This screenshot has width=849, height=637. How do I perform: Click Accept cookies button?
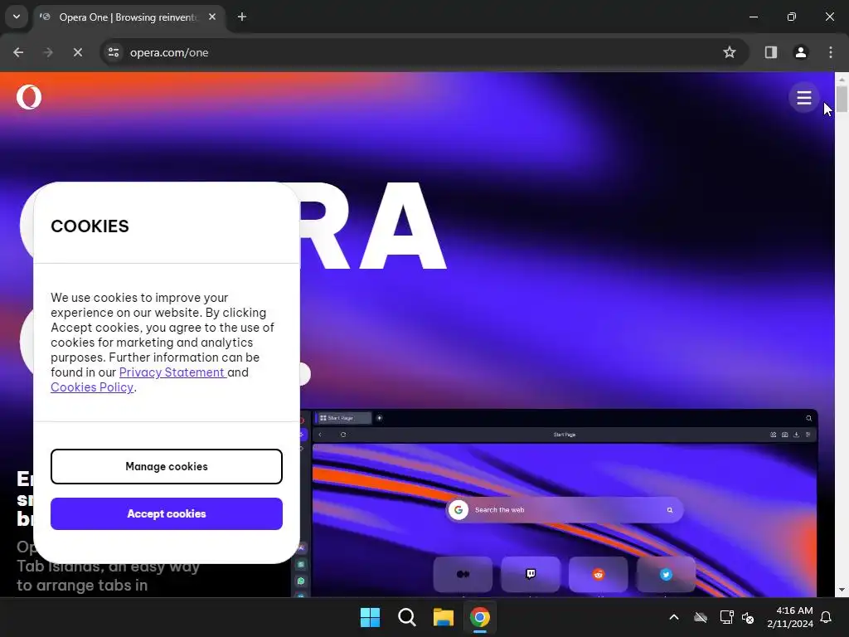tap(167, 513)
